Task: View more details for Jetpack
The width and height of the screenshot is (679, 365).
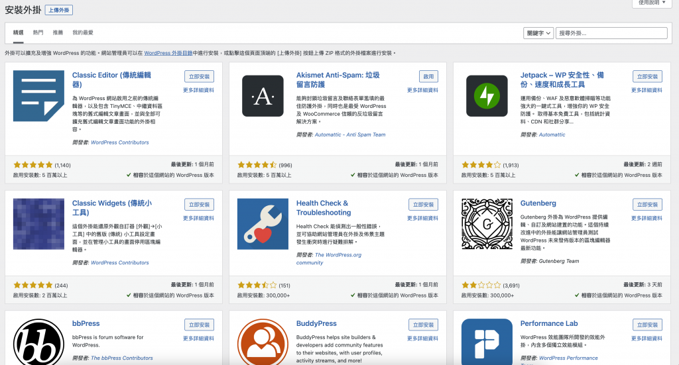Action: coord(647,90)
